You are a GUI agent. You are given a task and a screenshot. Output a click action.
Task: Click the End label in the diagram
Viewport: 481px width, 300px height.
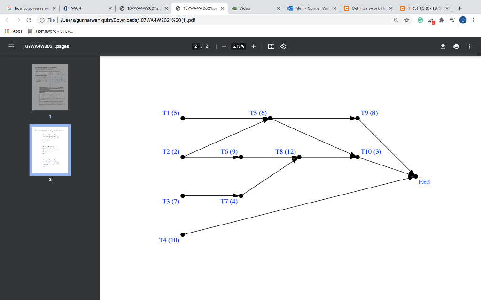424,182
